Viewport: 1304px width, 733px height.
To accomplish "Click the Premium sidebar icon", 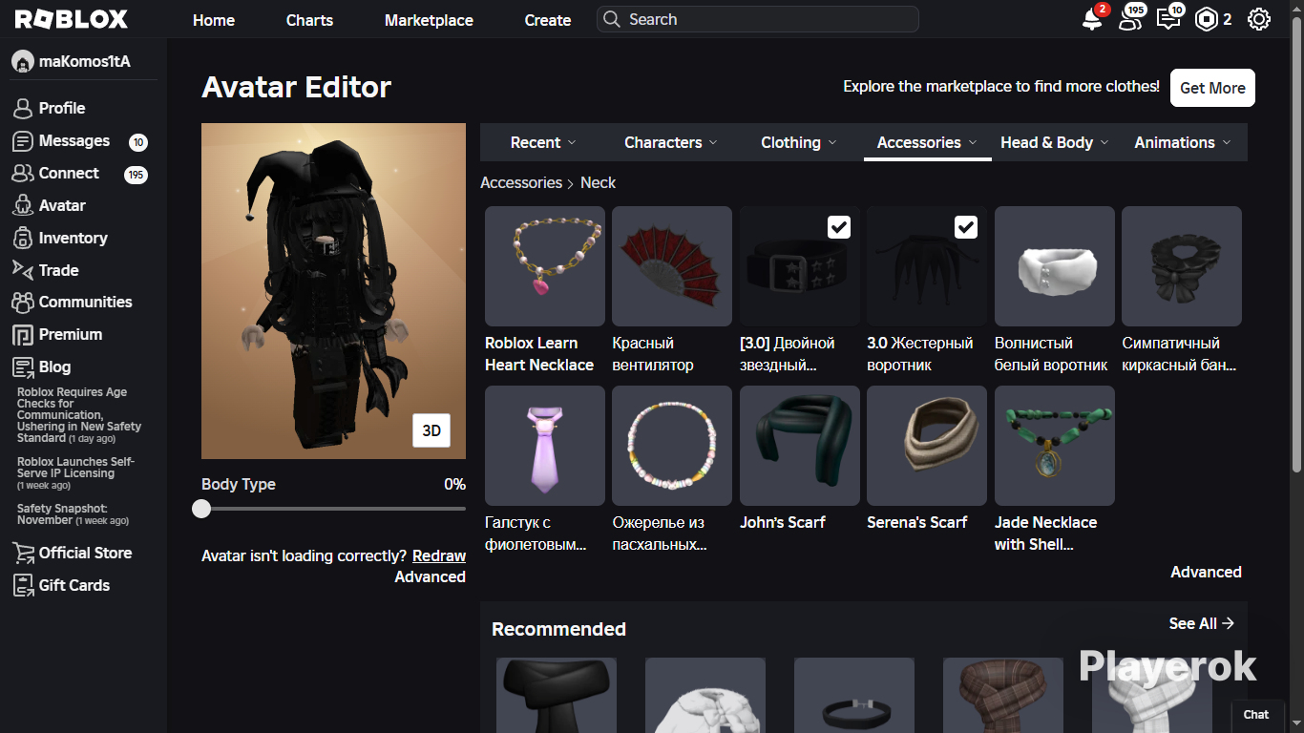I will [x=22, y=335].
